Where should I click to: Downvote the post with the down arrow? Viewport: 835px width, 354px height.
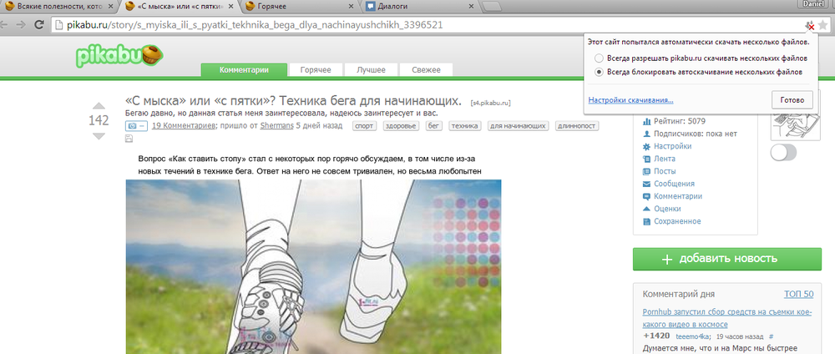99,135
